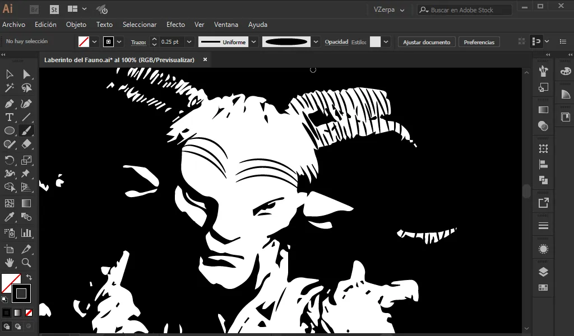Choose the Zoom tool
The height and width of the screenshot is (336, 574).
[26, 263]
